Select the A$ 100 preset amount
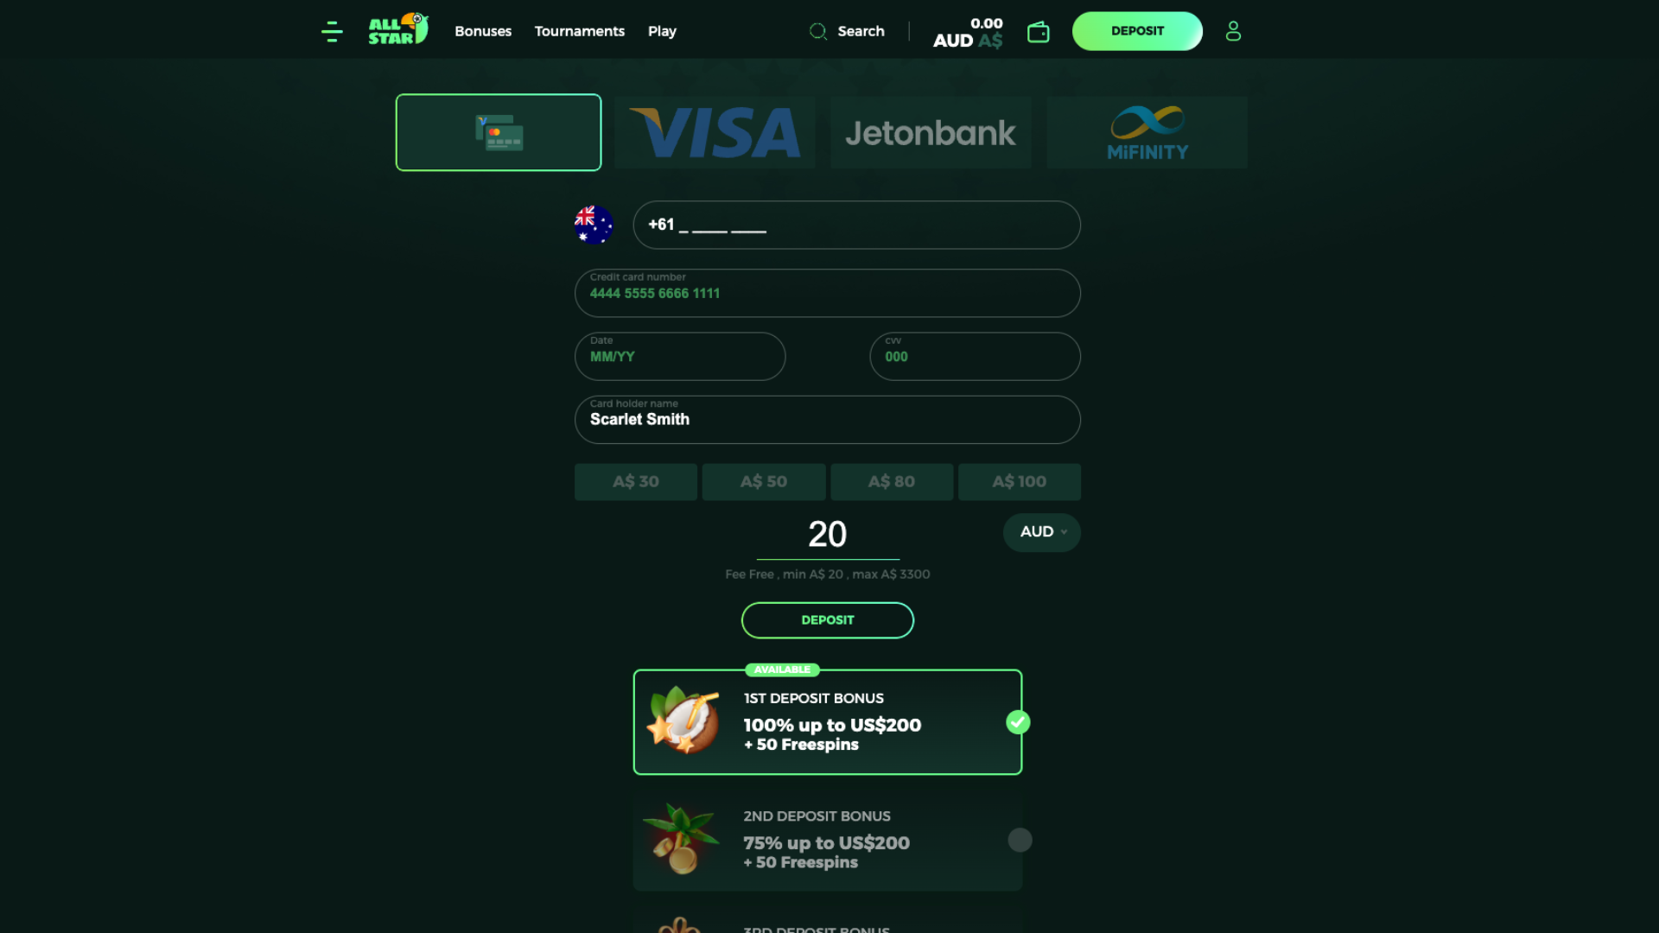 pos(1018,480)
